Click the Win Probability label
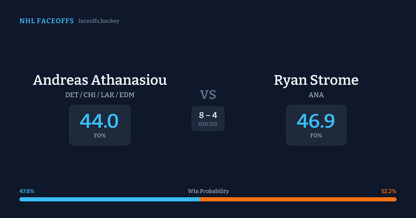416x218 pixels. 208,191
